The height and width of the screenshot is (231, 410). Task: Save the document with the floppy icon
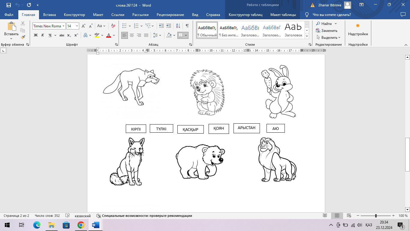coord(8,5)
